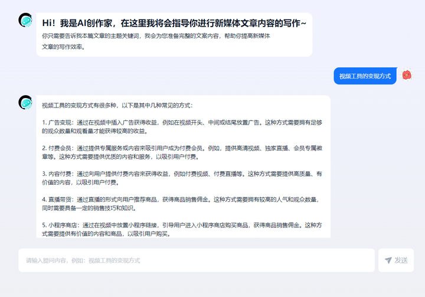Click the red user avatar icon

(x=407, y=75)
